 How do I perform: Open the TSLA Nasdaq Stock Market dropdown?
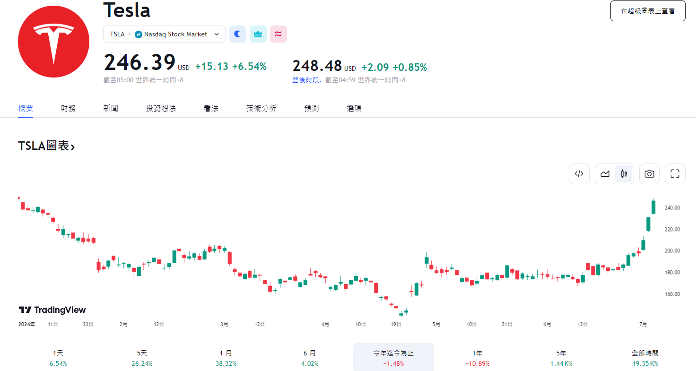[164, 34]
